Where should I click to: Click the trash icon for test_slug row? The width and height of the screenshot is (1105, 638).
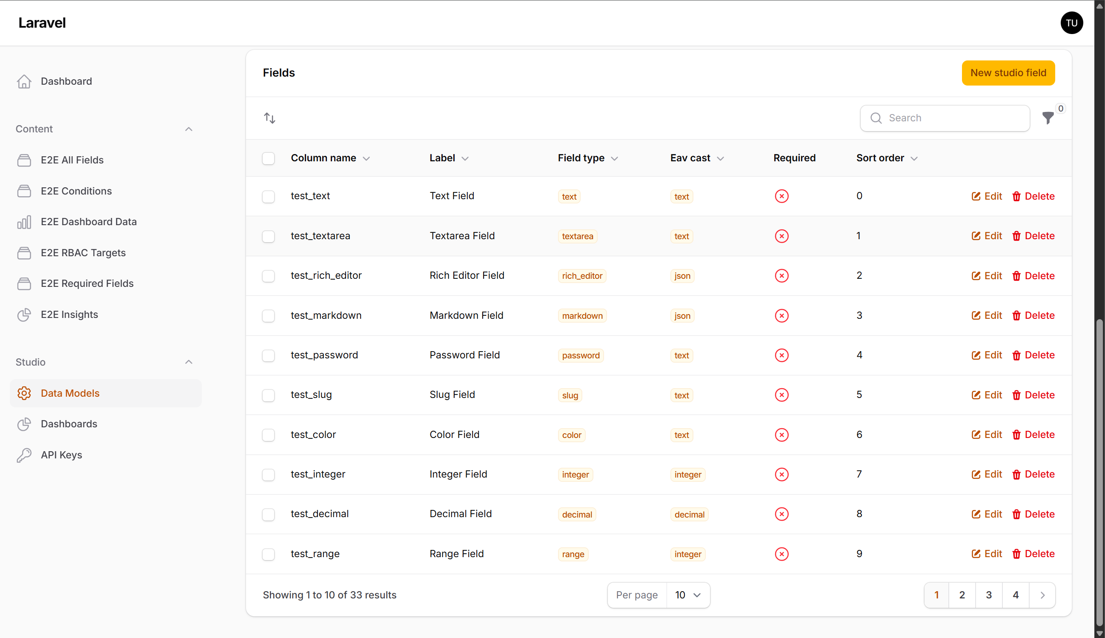[1016, 395]
